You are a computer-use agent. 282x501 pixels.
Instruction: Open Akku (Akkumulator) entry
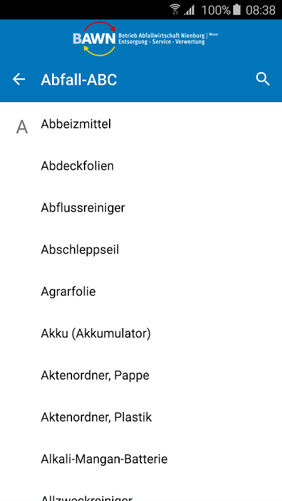pos(141,333)
